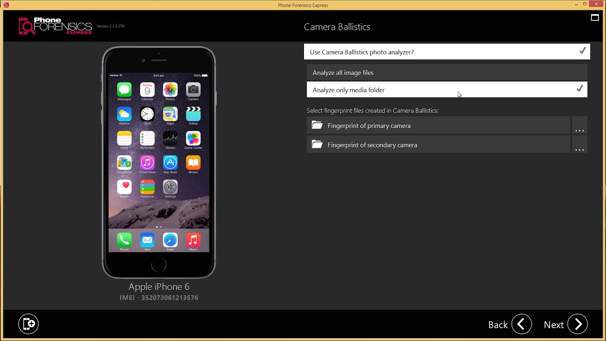Click the add device icon at bottom left
606x341 pixels.
[x=28, y=324]
